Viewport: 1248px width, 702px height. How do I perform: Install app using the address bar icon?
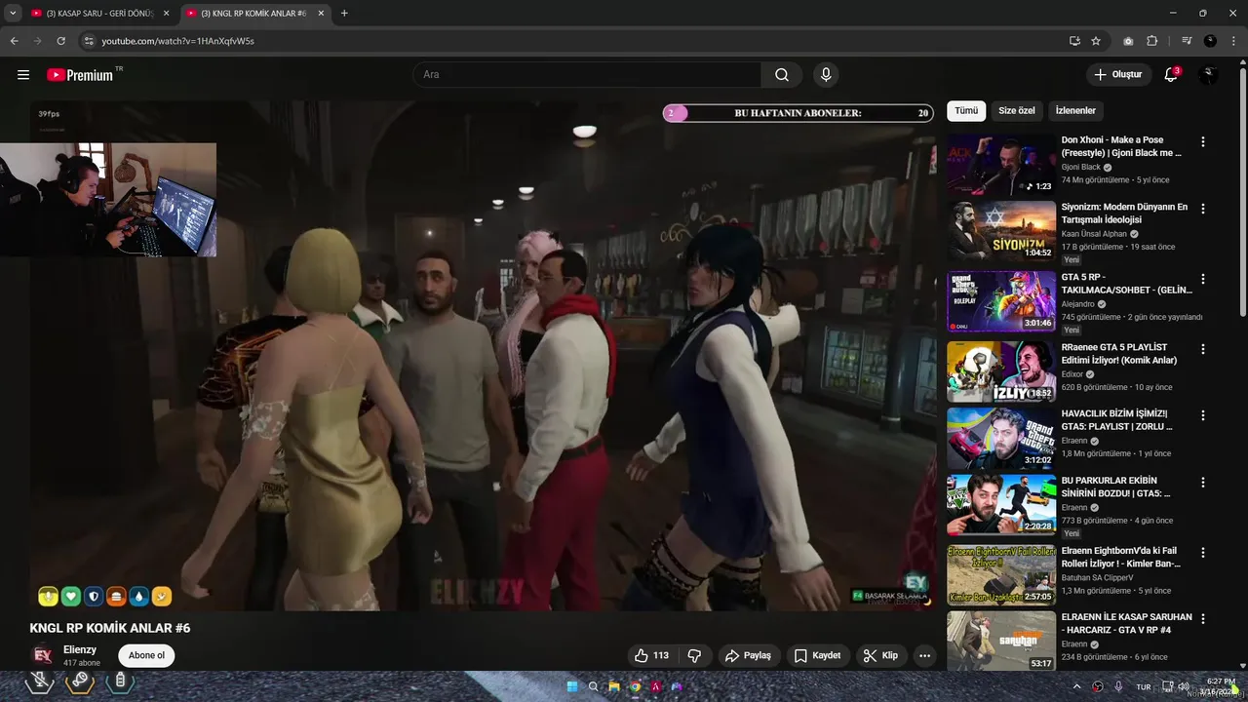pyautogui.click(x=1074, y=41)
